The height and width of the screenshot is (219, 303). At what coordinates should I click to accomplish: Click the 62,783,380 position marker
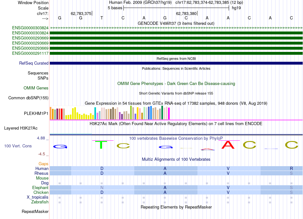pyautogui.click(x=186, y=13)
